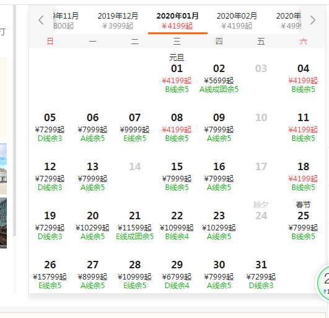Choose date 31 D线余3

261,275
